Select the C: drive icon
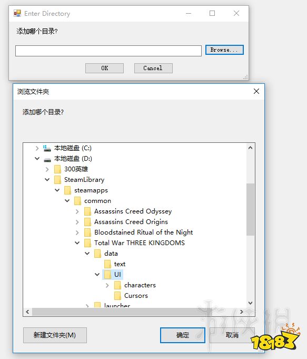Screen dimensions: 307x359 point(47,148)
